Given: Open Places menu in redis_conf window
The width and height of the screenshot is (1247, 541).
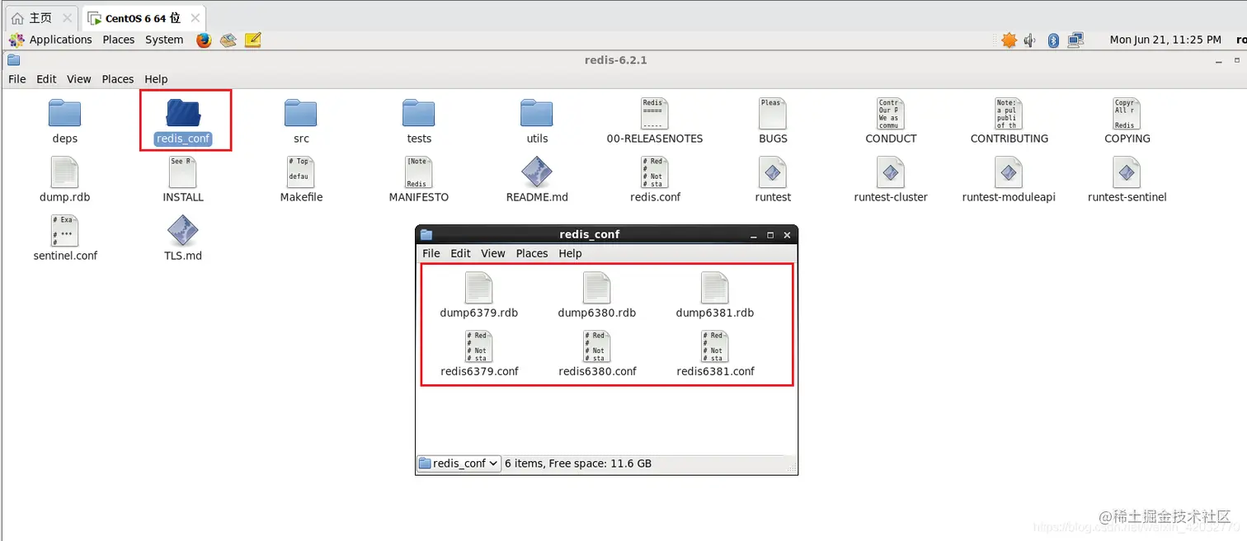Looking at the screenshot, I should 532,253.
